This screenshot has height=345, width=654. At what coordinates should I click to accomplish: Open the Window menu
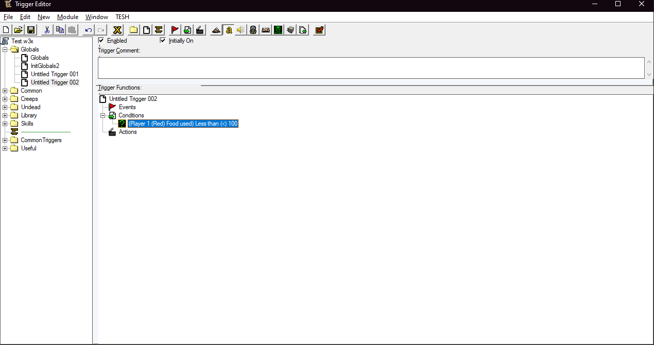tap(97, 17)
